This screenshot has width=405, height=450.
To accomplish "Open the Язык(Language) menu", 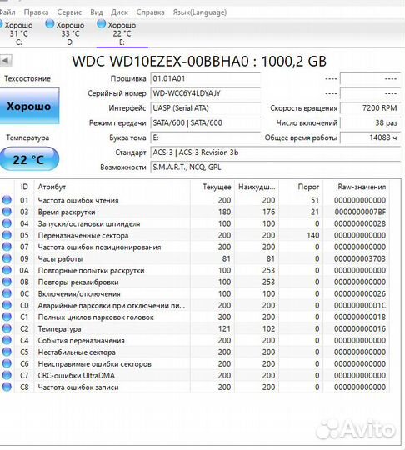I will 200,12.
